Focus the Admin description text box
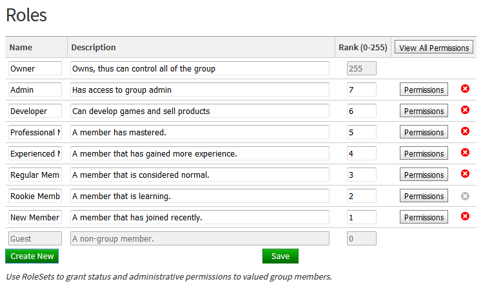The image size is (492, 297). click(x=199, y=90)
